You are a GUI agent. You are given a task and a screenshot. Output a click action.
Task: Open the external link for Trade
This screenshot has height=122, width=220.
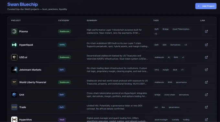tap(206, 107)
